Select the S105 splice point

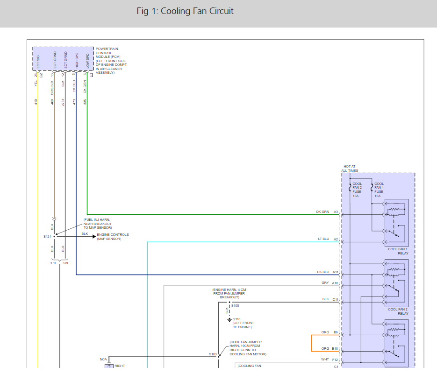(229, 303)
